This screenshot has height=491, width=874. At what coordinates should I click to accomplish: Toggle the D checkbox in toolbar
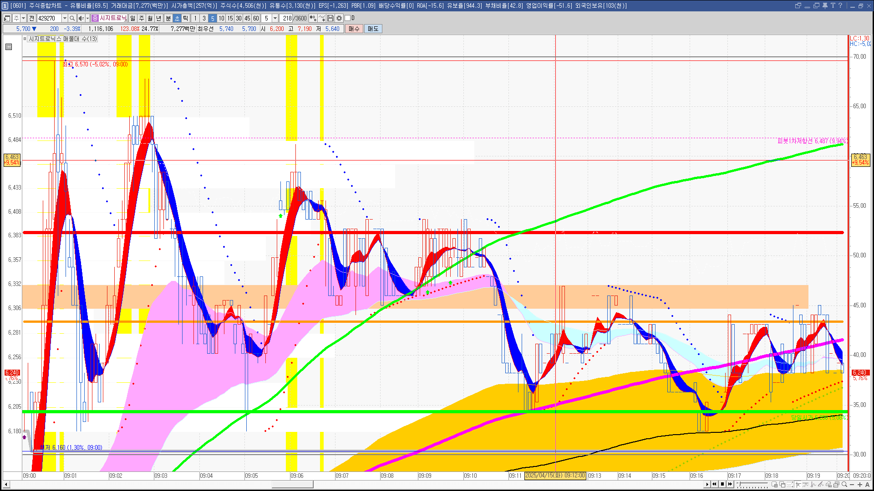348,18
